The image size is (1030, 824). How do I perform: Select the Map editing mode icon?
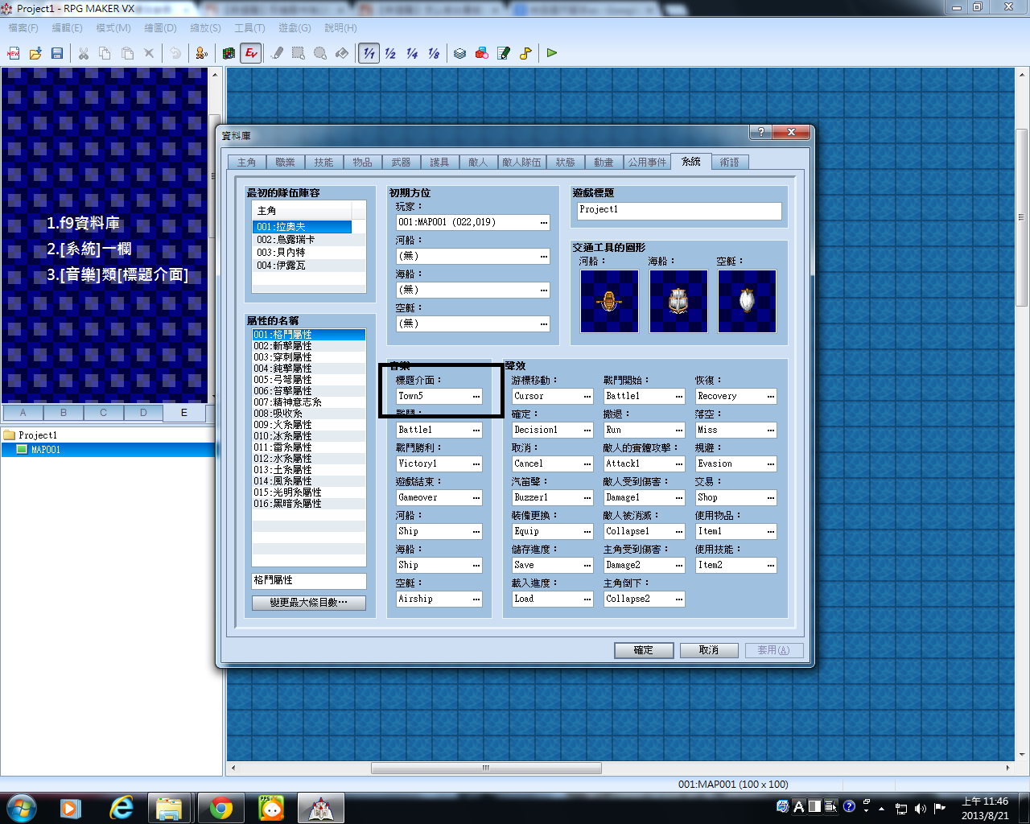pos(229,53)
